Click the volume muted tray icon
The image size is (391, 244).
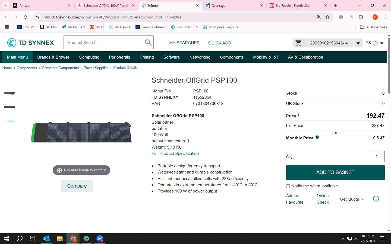pos(356,239)
